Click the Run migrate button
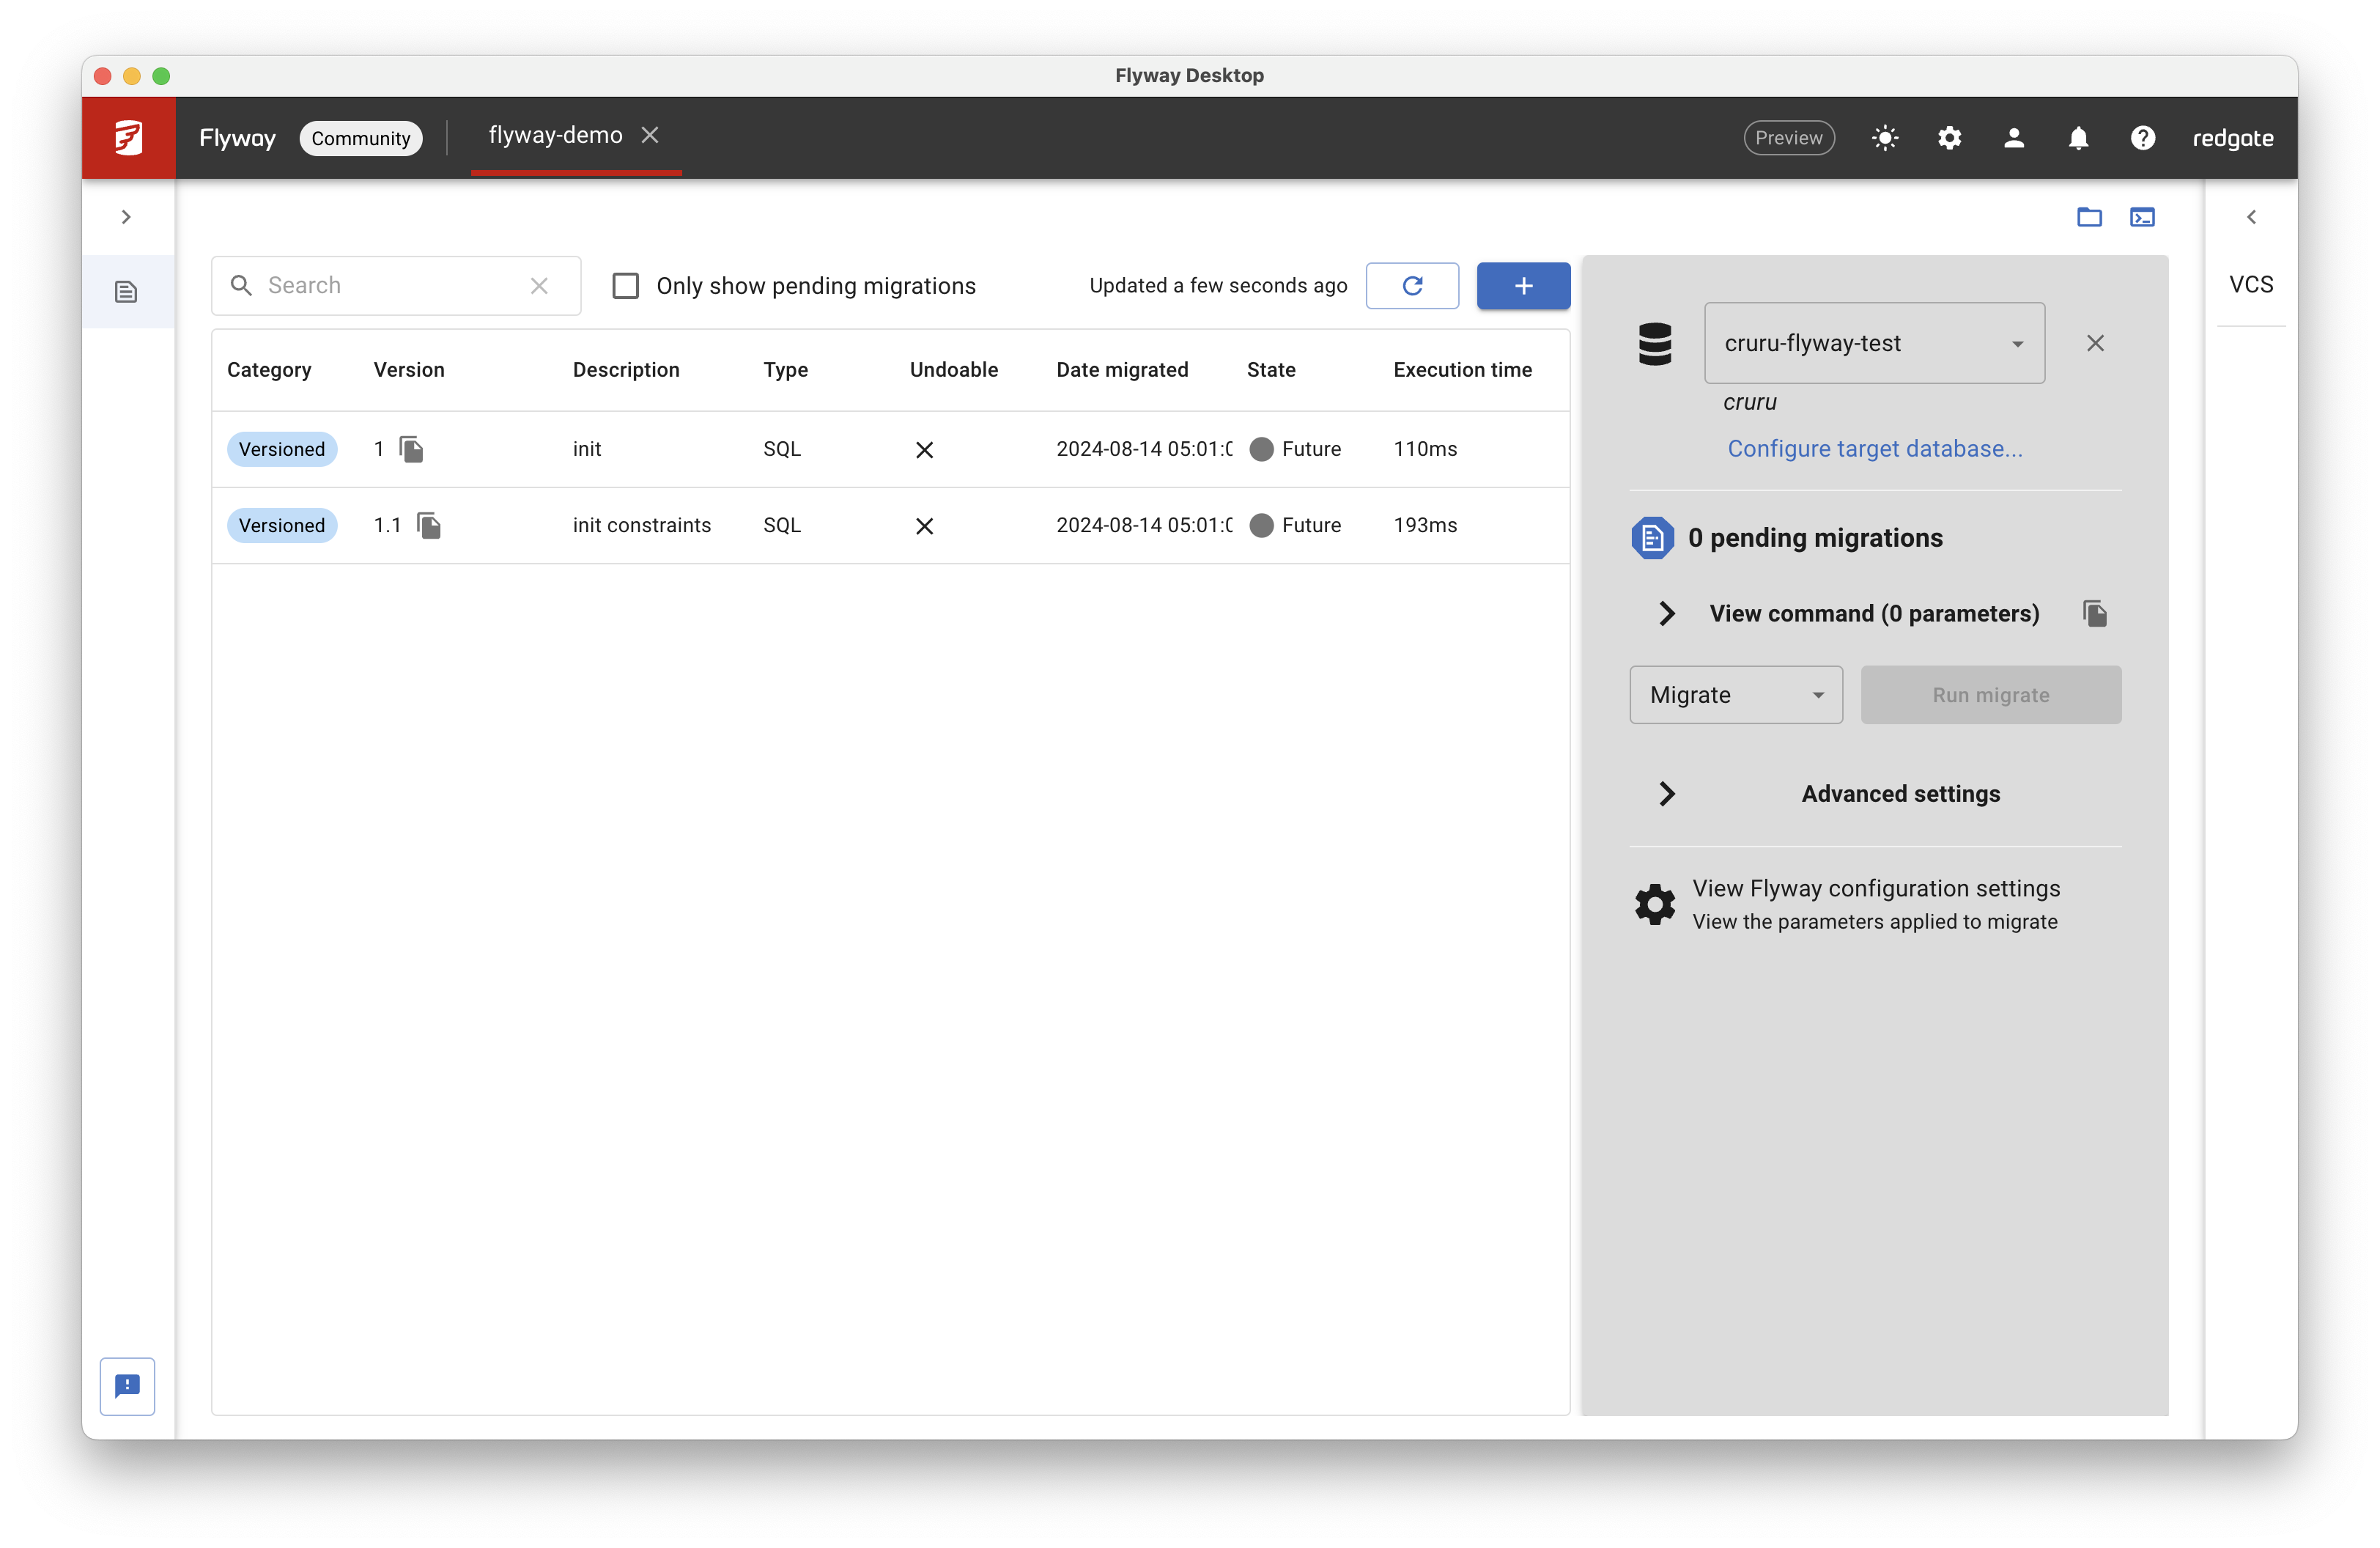Image resolution: width=2380 pixels, height=1548 pixels. 1990,695
